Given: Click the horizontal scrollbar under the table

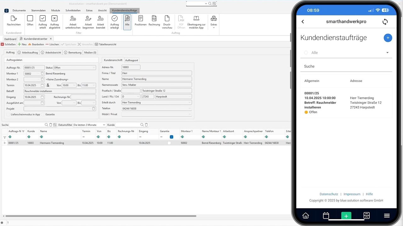Looking at the screenshot, I should 101,216.
